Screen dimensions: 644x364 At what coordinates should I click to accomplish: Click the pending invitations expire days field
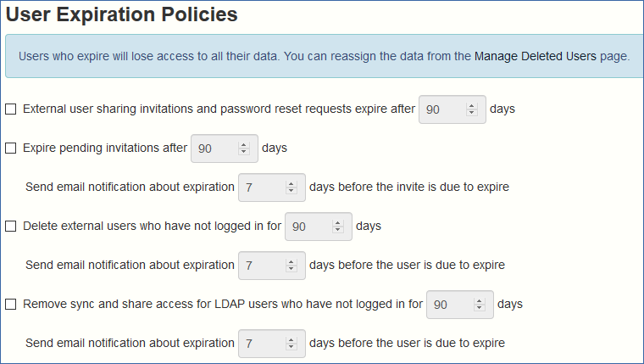coord(225,148)
